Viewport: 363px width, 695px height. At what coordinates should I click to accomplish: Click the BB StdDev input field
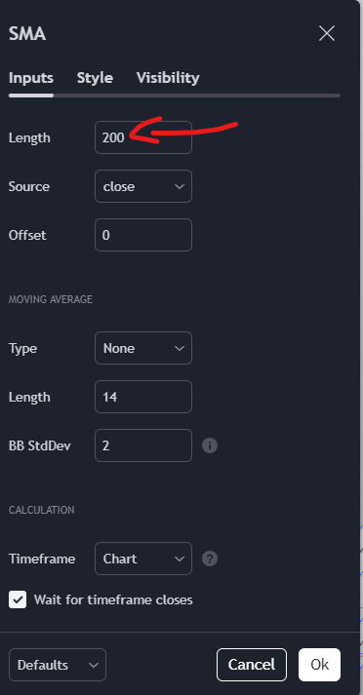click(143, 445)
